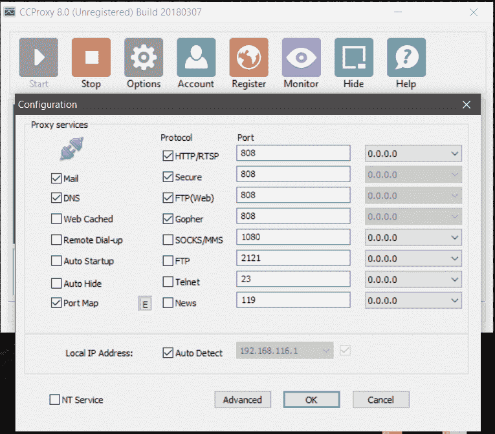Open the Local IP Address 192.168.116.1 dropdown
495x434 pixels.
pyautogui.click(x=285, y=351)
